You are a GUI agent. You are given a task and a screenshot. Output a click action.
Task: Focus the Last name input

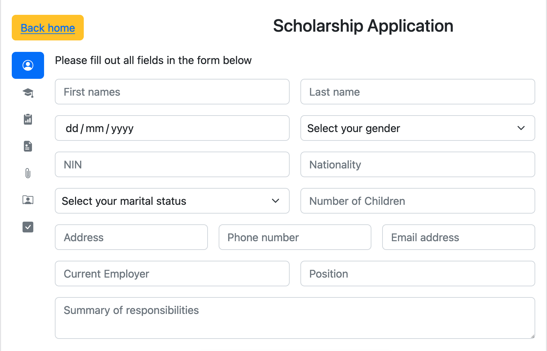[417, 92]
